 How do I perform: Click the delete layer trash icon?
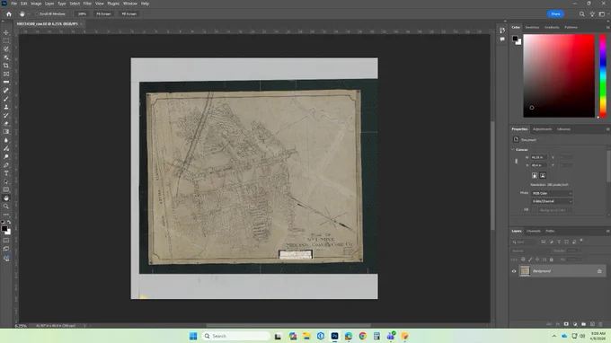tap(600, 324)
